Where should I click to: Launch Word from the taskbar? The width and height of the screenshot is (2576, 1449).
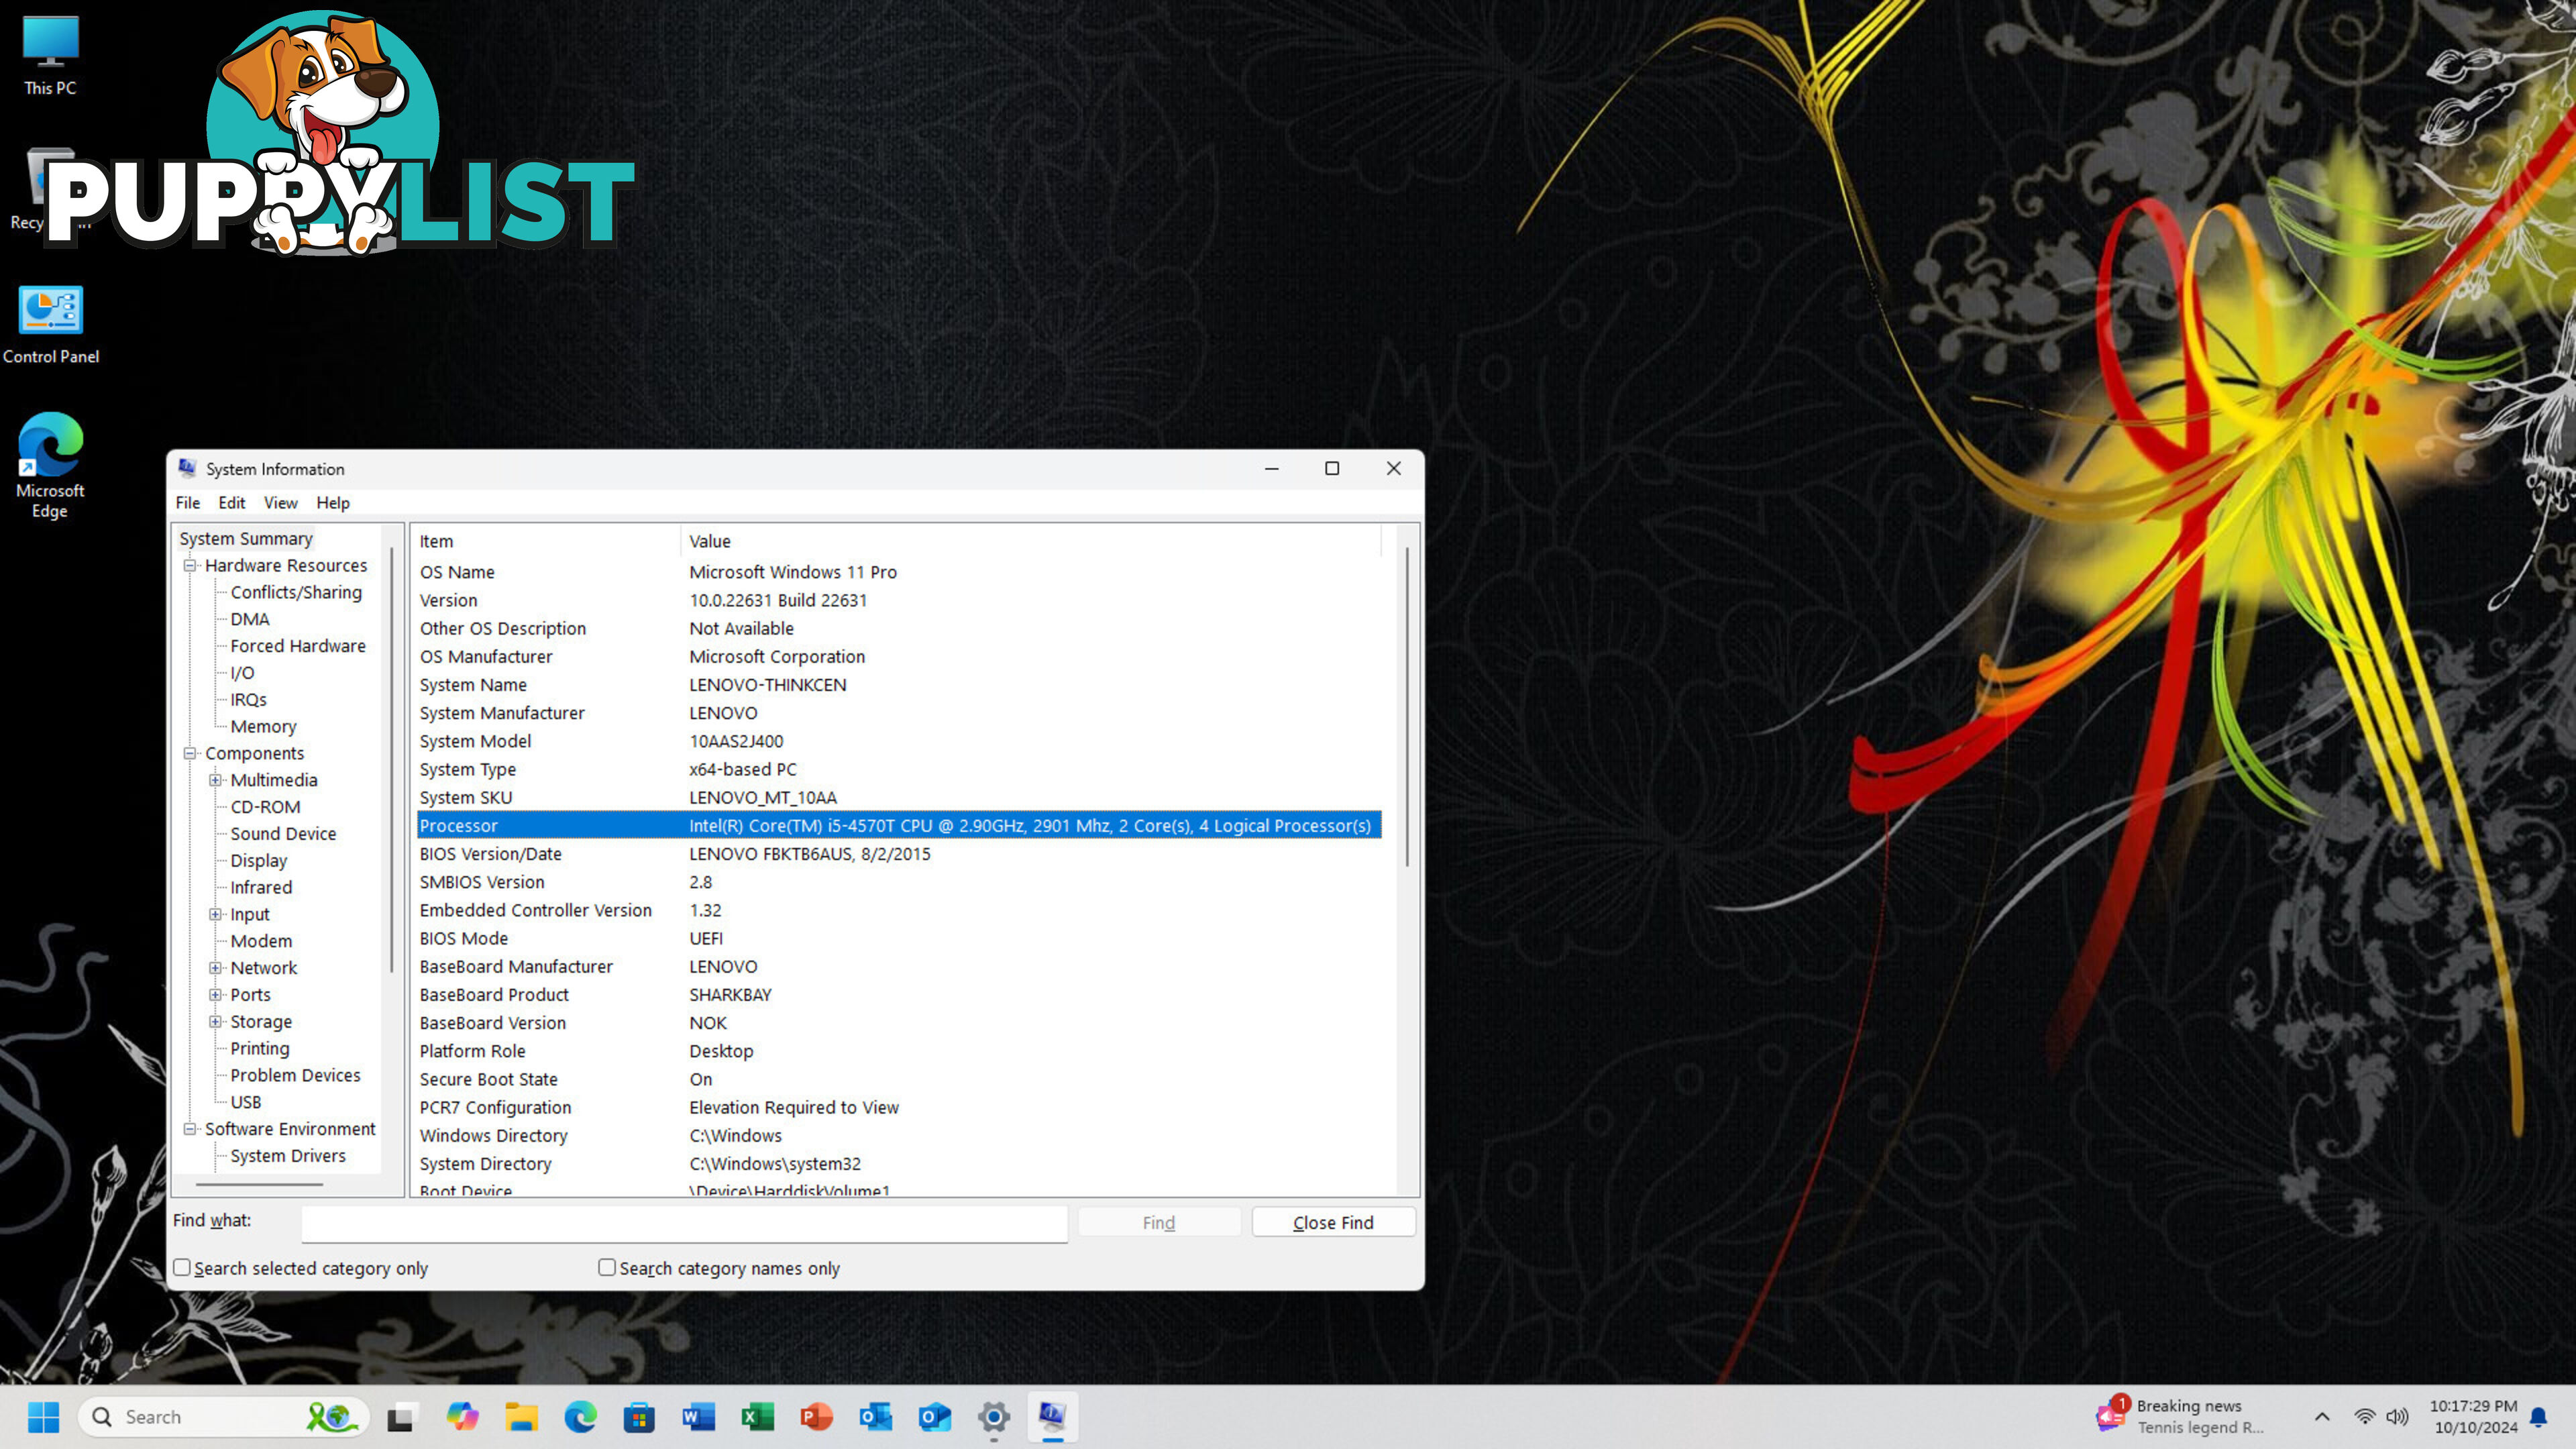(698, 1416)
